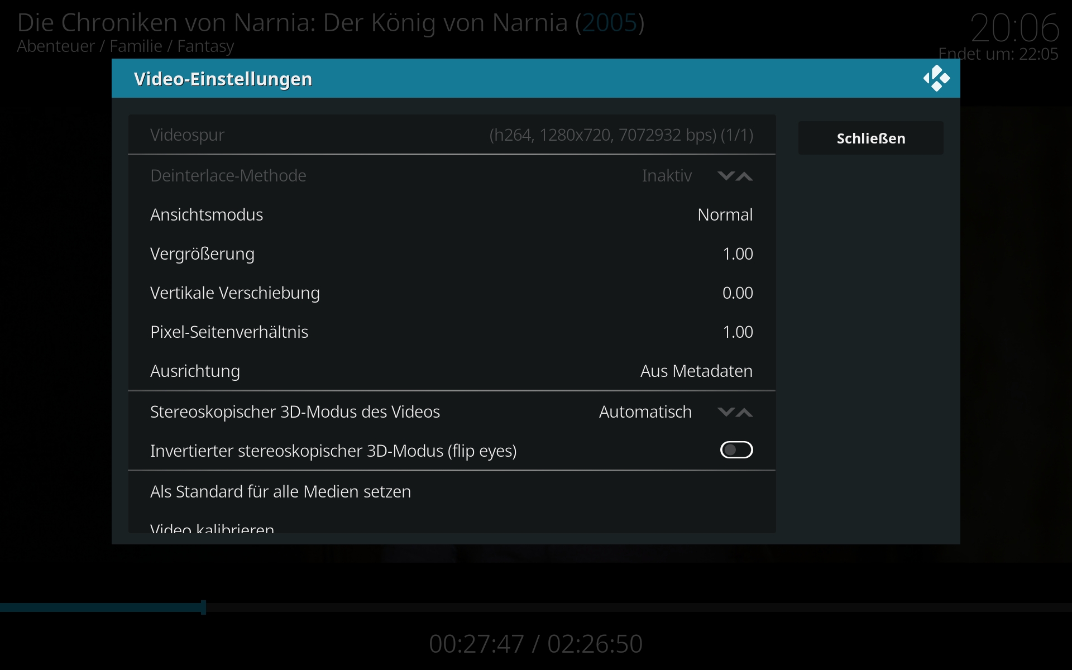Click the 'Normal' Ansichtsmodus value
The height and width of the screenshot is (670, 1072).
tap(725, 214)
